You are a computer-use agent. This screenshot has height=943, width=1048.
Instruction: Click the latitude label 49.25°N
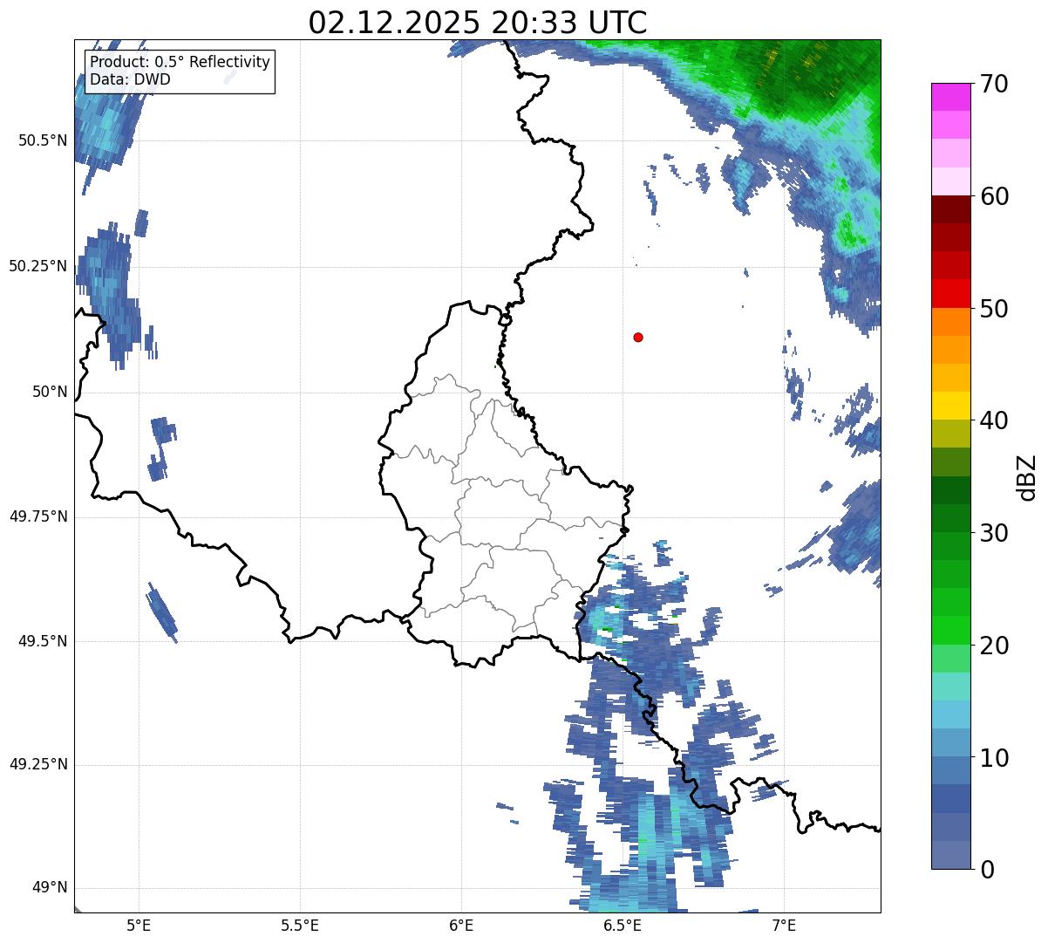[37, 765]
